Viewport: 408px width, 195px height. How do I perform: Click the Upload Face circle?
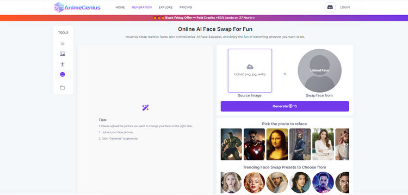click(319, 70)
